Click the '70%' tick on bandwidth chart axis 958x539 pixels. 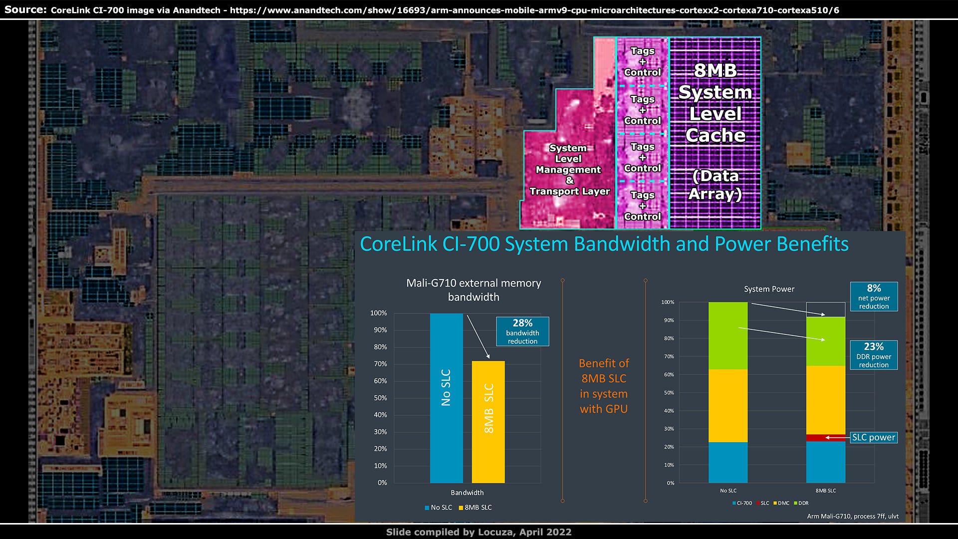(380, 364)
